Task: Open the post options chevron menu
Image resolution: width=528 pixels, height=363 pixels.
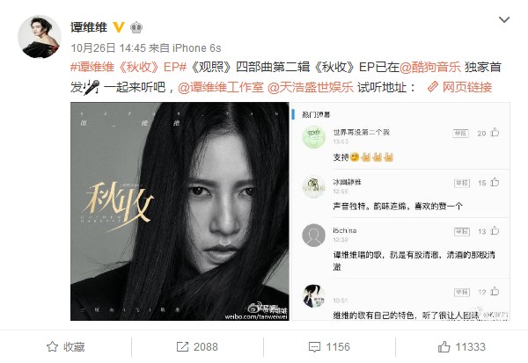Action: 503,20
